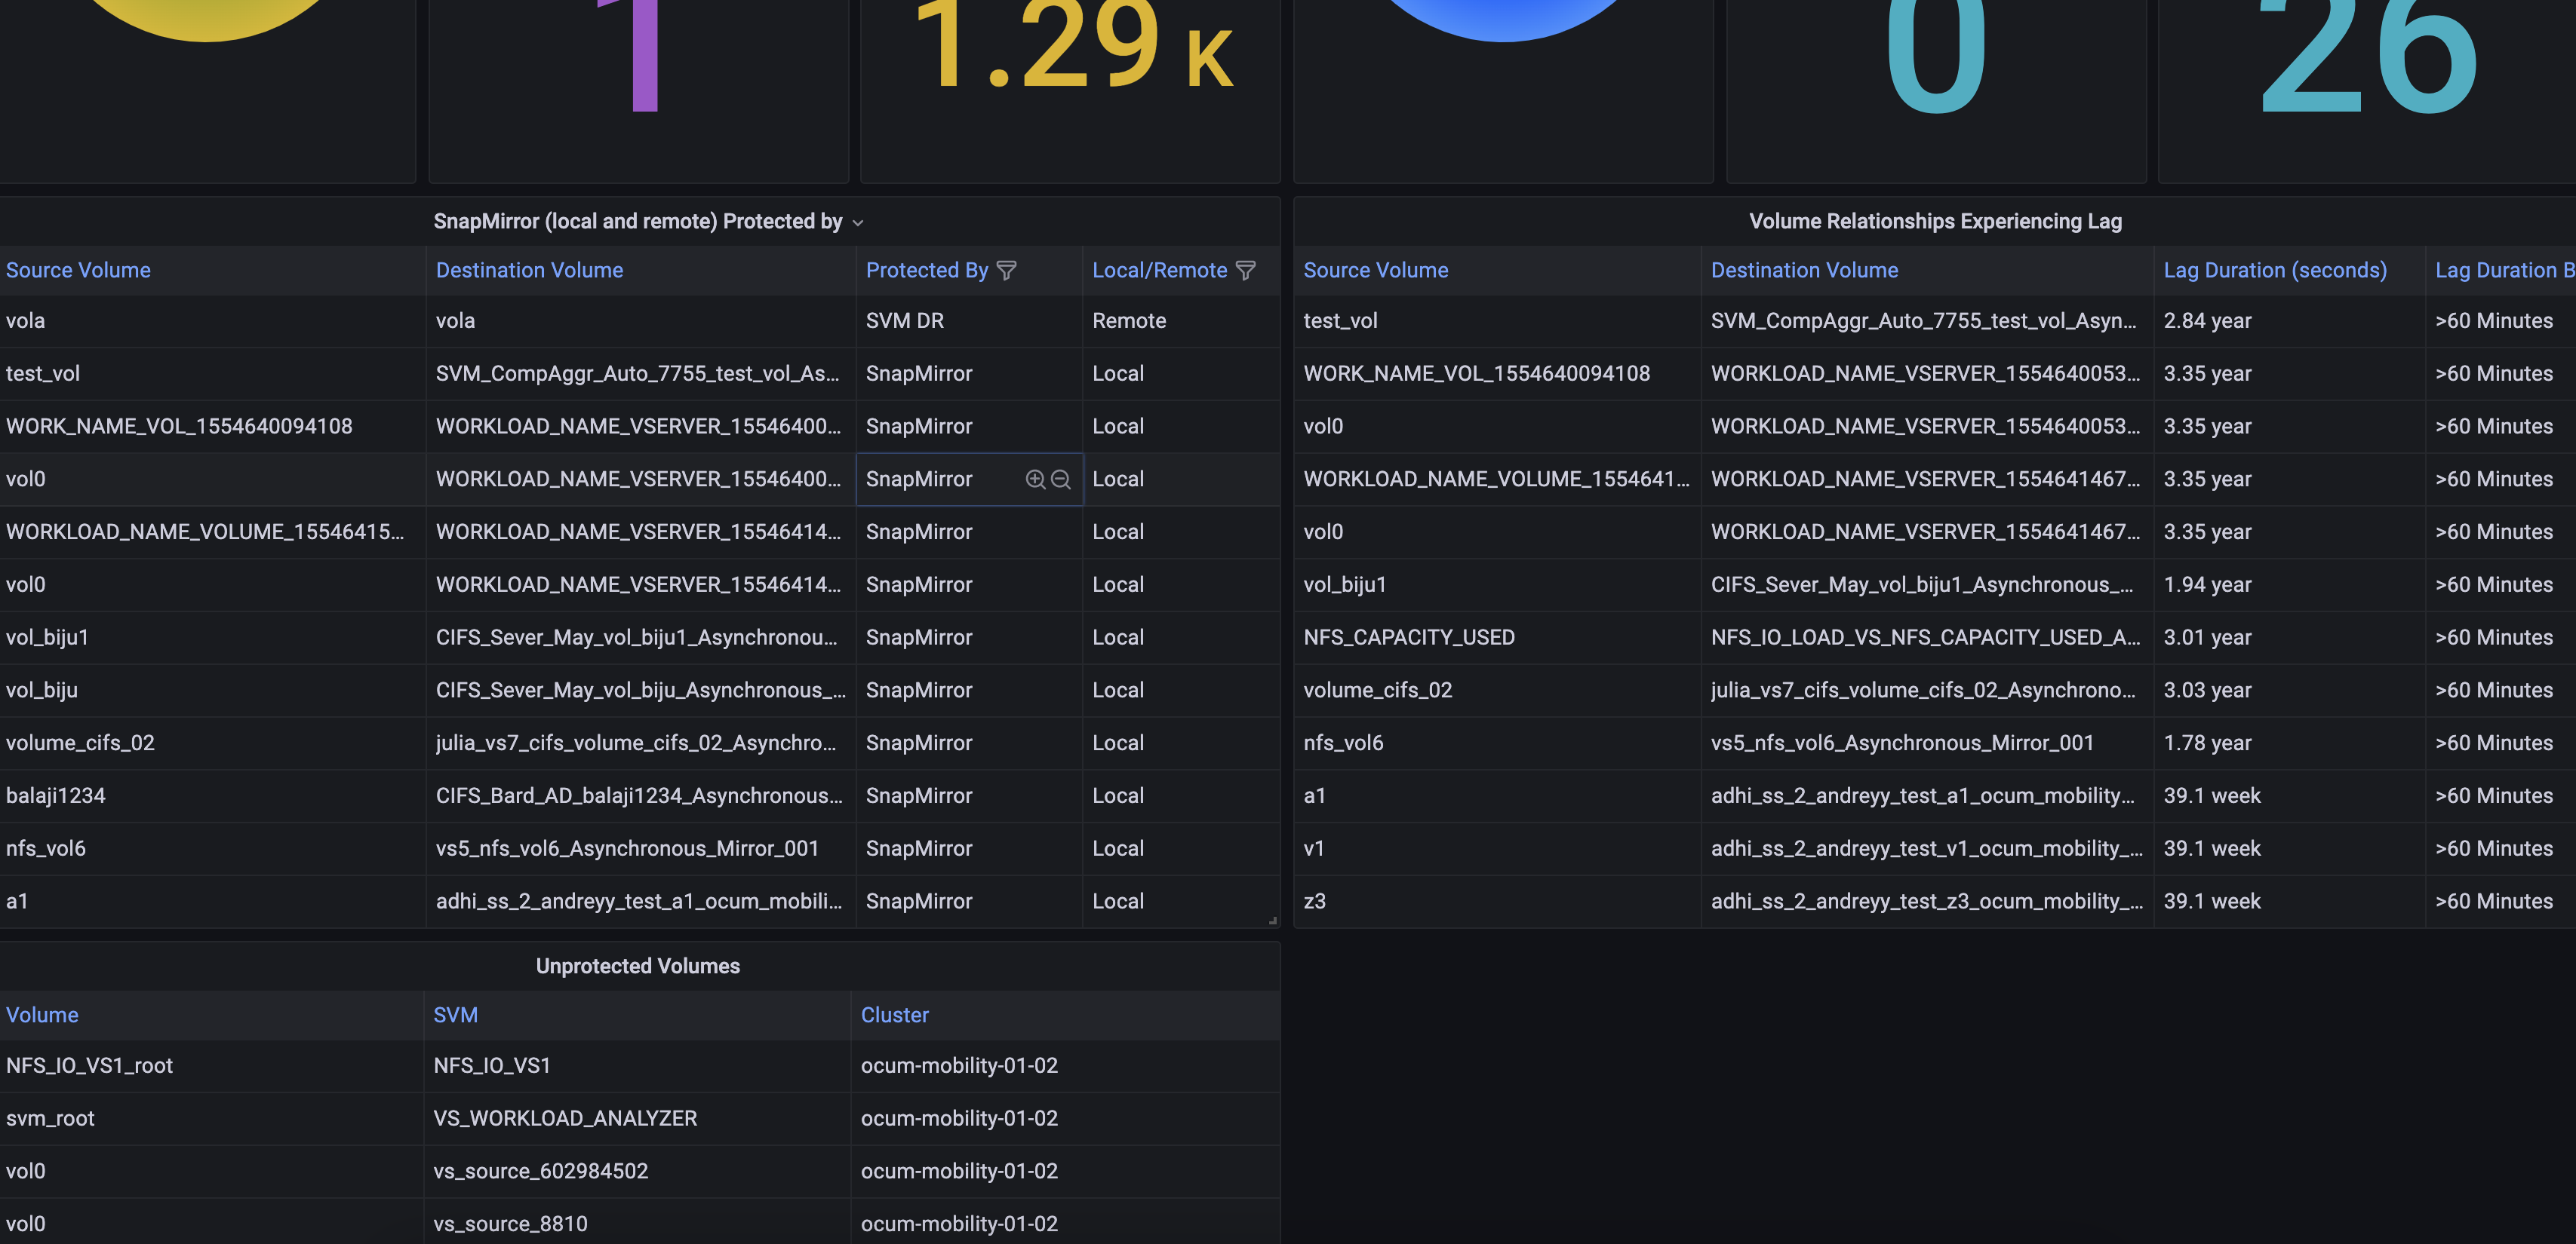2576x1244 pixels.
Task: Sort Unprotected Volumes by the Cluster column
Action: pyautogui.click(x=894, y=1016)
